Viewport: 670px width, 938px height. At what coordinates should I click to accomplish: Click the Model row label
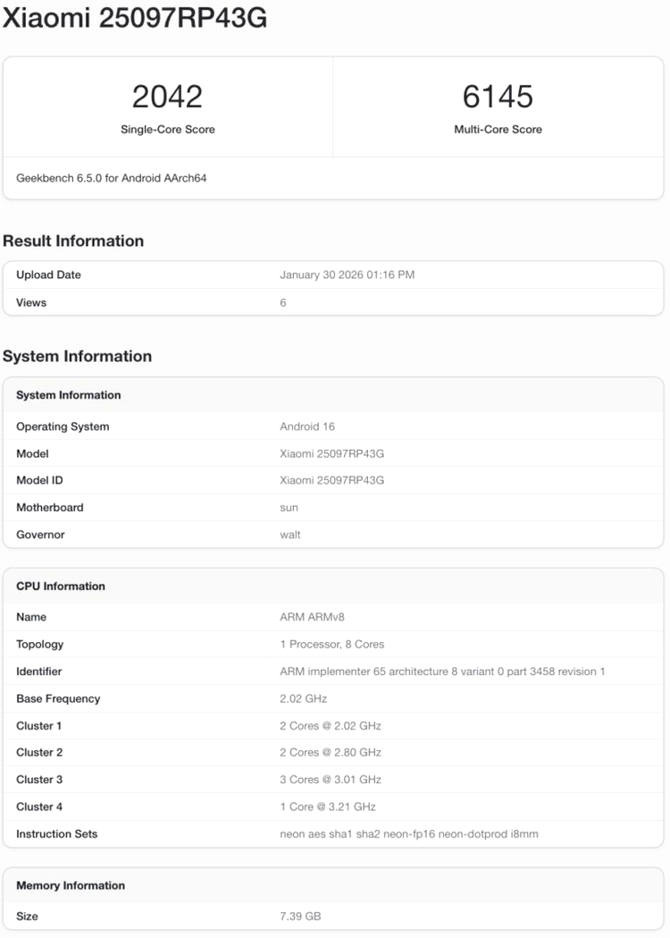(x=32, y=453)
